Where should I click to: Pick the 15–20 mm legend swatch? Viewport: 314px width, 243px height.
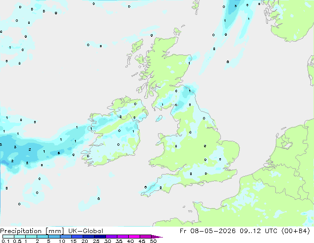coord(77,237)
